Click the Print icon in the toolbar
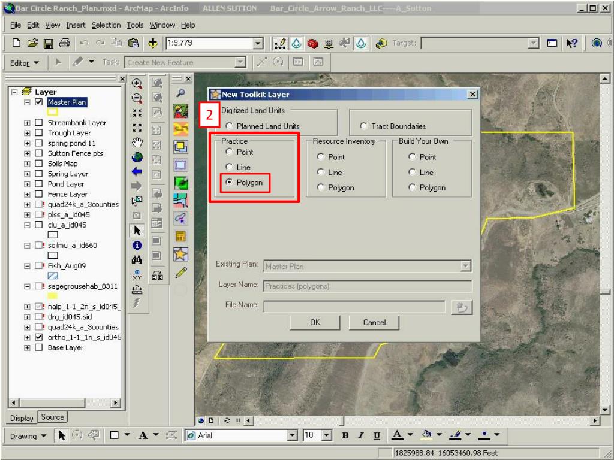Screen dimensions: 614x460 coord(64,43)
